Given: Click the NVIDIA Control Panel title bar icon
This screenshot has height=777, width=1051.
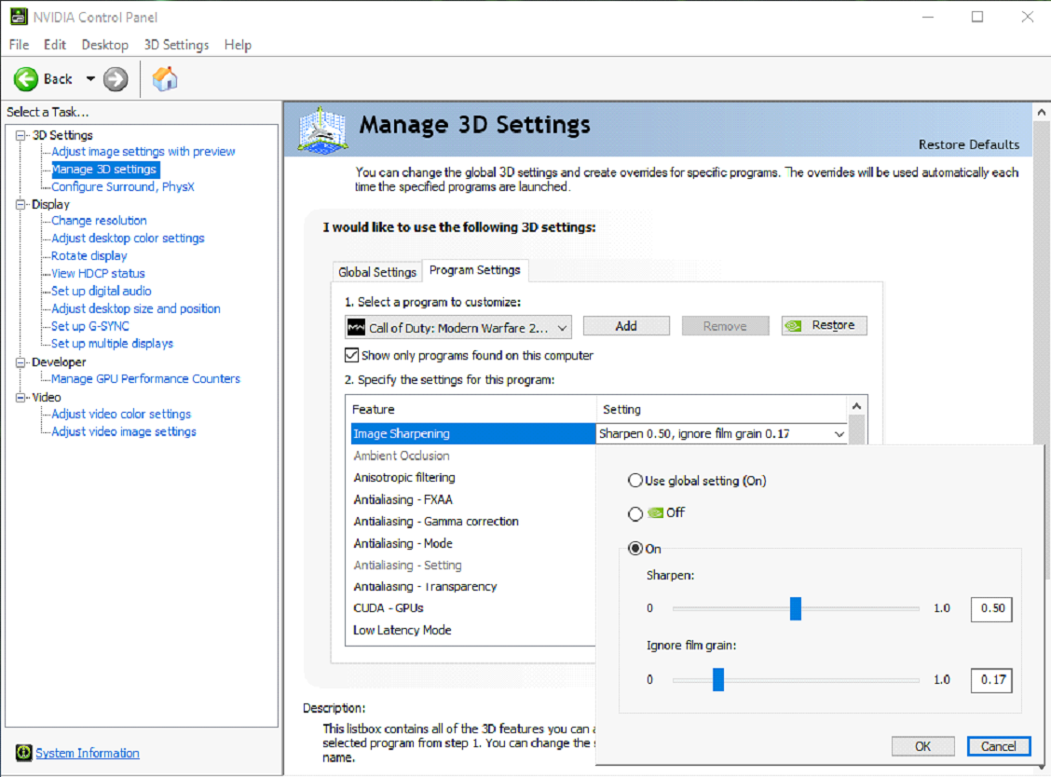Looking at the screenshot, I should pyautogui.click(x=19, y=17).
